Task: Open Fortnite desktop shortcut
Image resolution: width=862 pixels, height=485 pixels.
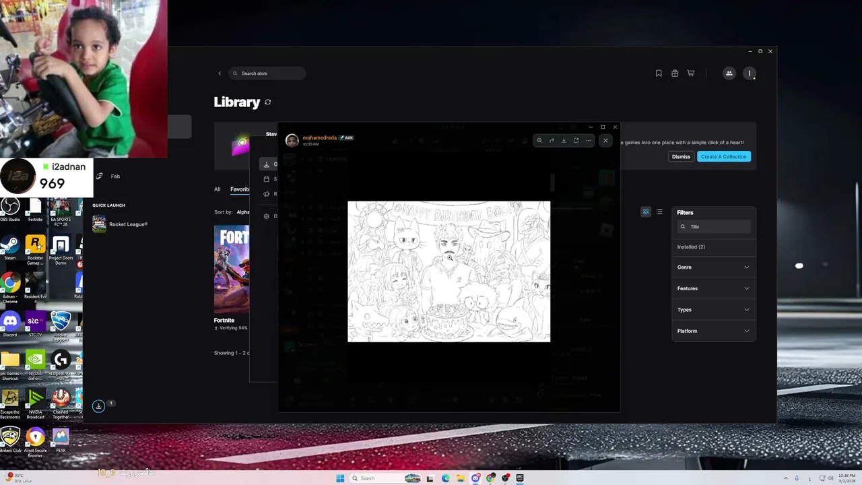Action: click(x=35, y=209)
